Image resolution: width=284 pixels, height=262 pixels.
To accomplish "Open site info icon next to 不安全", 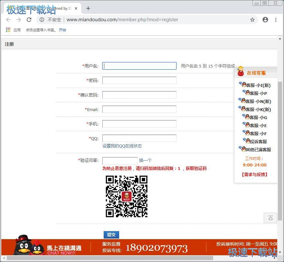I will tap(42, 20).
